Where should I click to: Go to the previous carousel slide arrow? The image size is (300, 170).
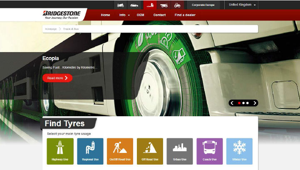232,103
